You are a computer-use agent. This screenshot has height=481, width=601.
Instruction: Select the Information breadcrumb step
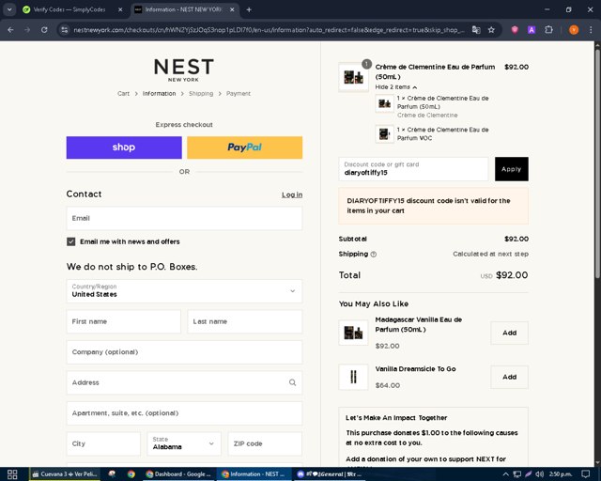(159, 94)
